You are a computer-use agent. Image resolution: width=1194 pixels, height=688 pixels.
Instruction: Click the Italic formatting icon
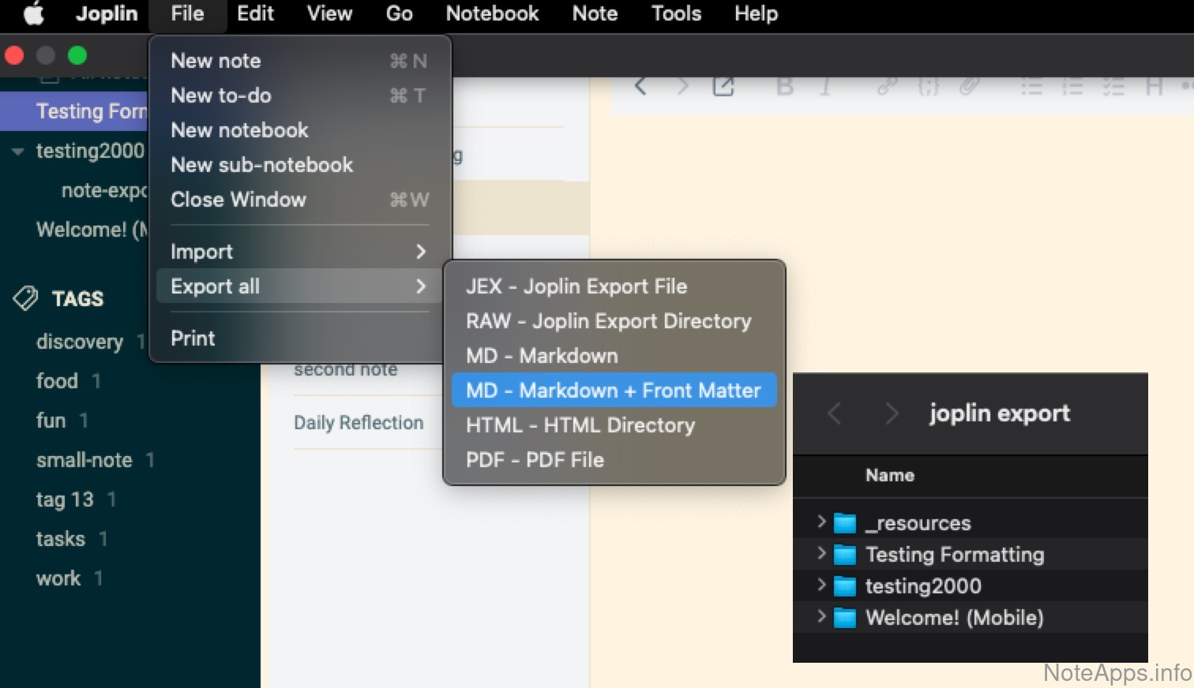(825, 87)
